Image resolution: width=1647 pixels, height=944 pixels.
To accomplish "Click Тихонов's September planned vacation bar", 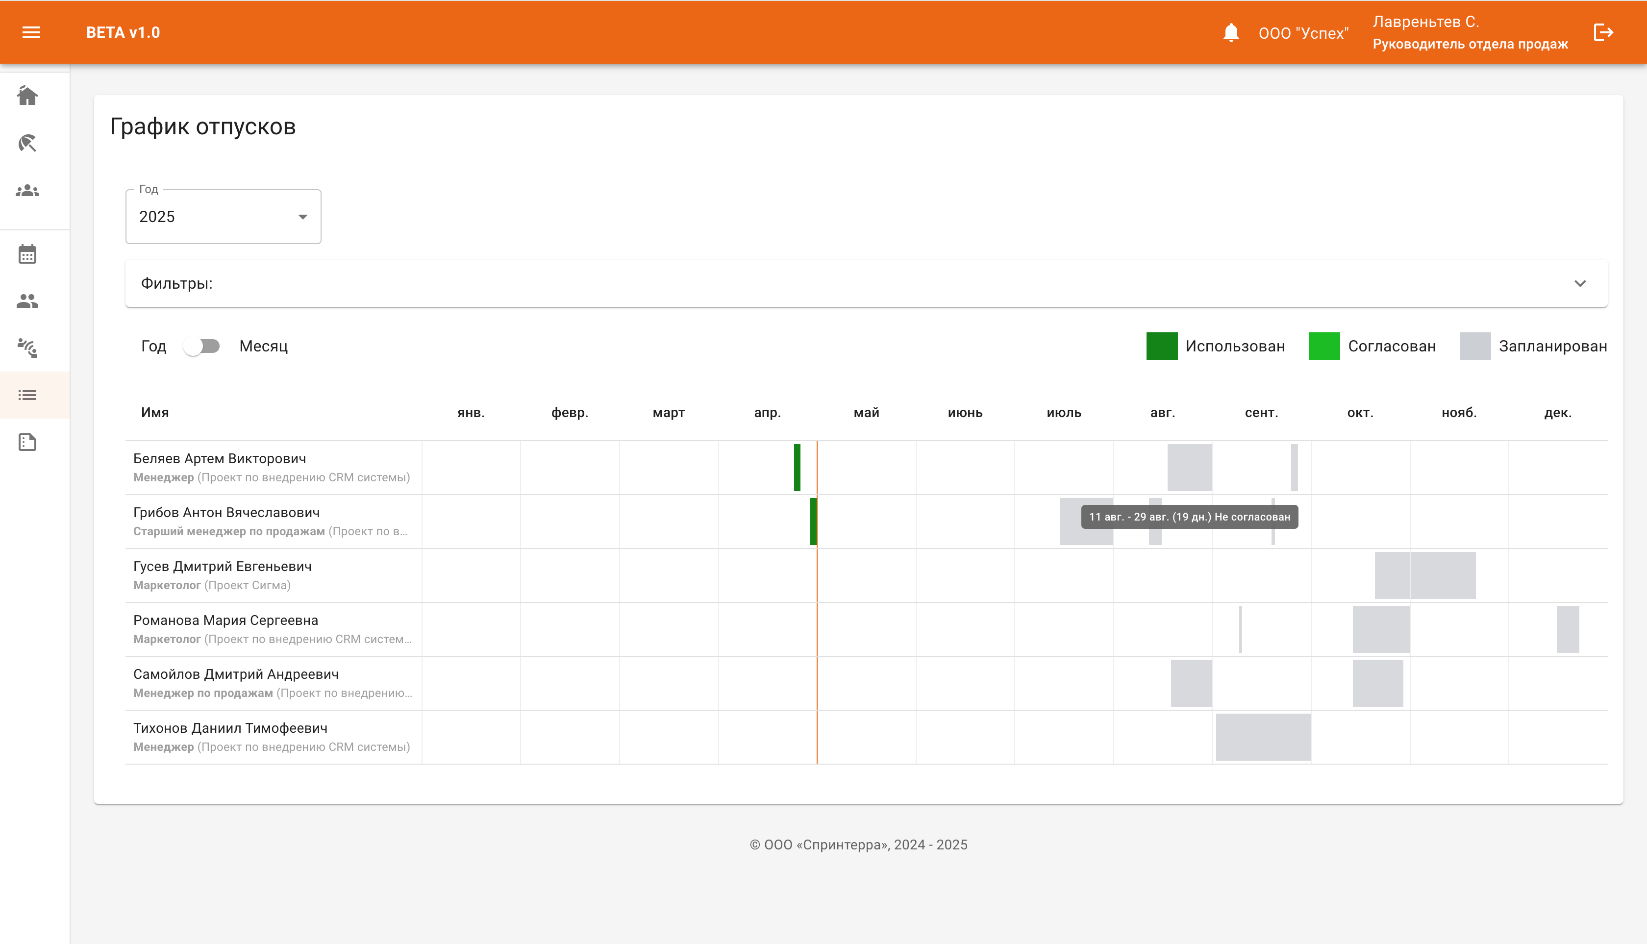I will [x=1263, y=737].
